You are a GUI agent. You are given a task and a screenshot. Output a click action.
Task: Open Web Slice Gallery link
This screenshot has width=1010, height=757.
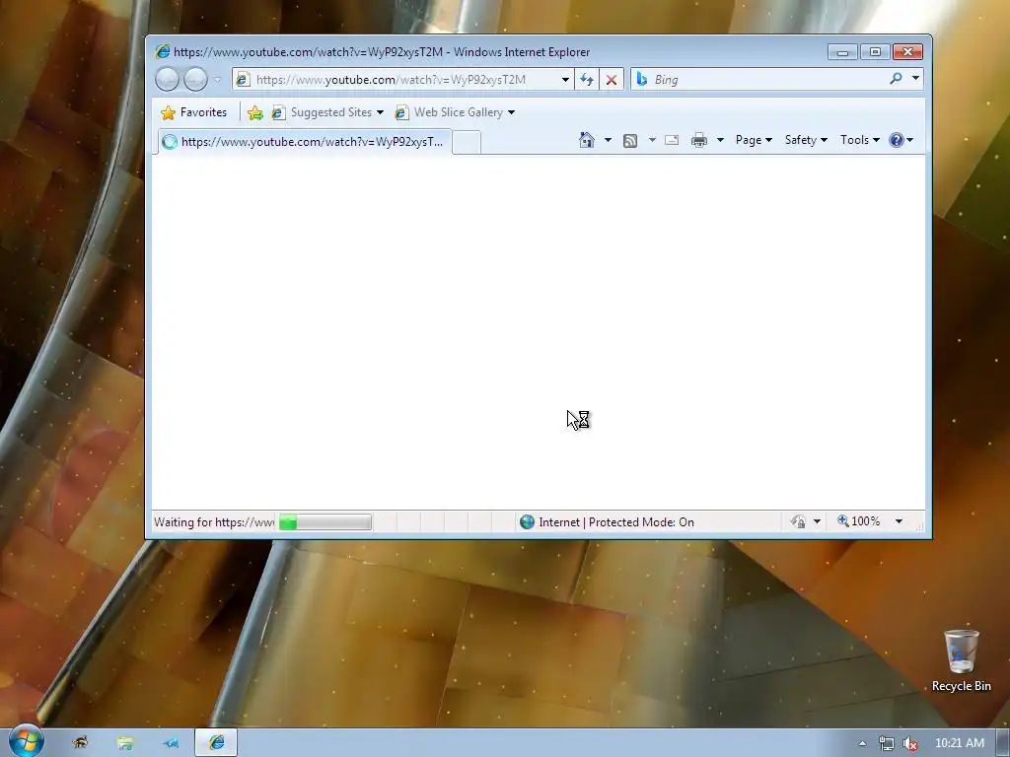449,112
